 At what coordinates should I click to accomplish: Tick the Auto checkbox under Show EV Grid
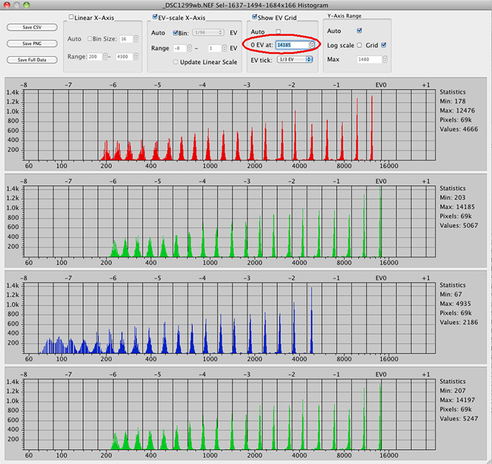click(278, 32)
